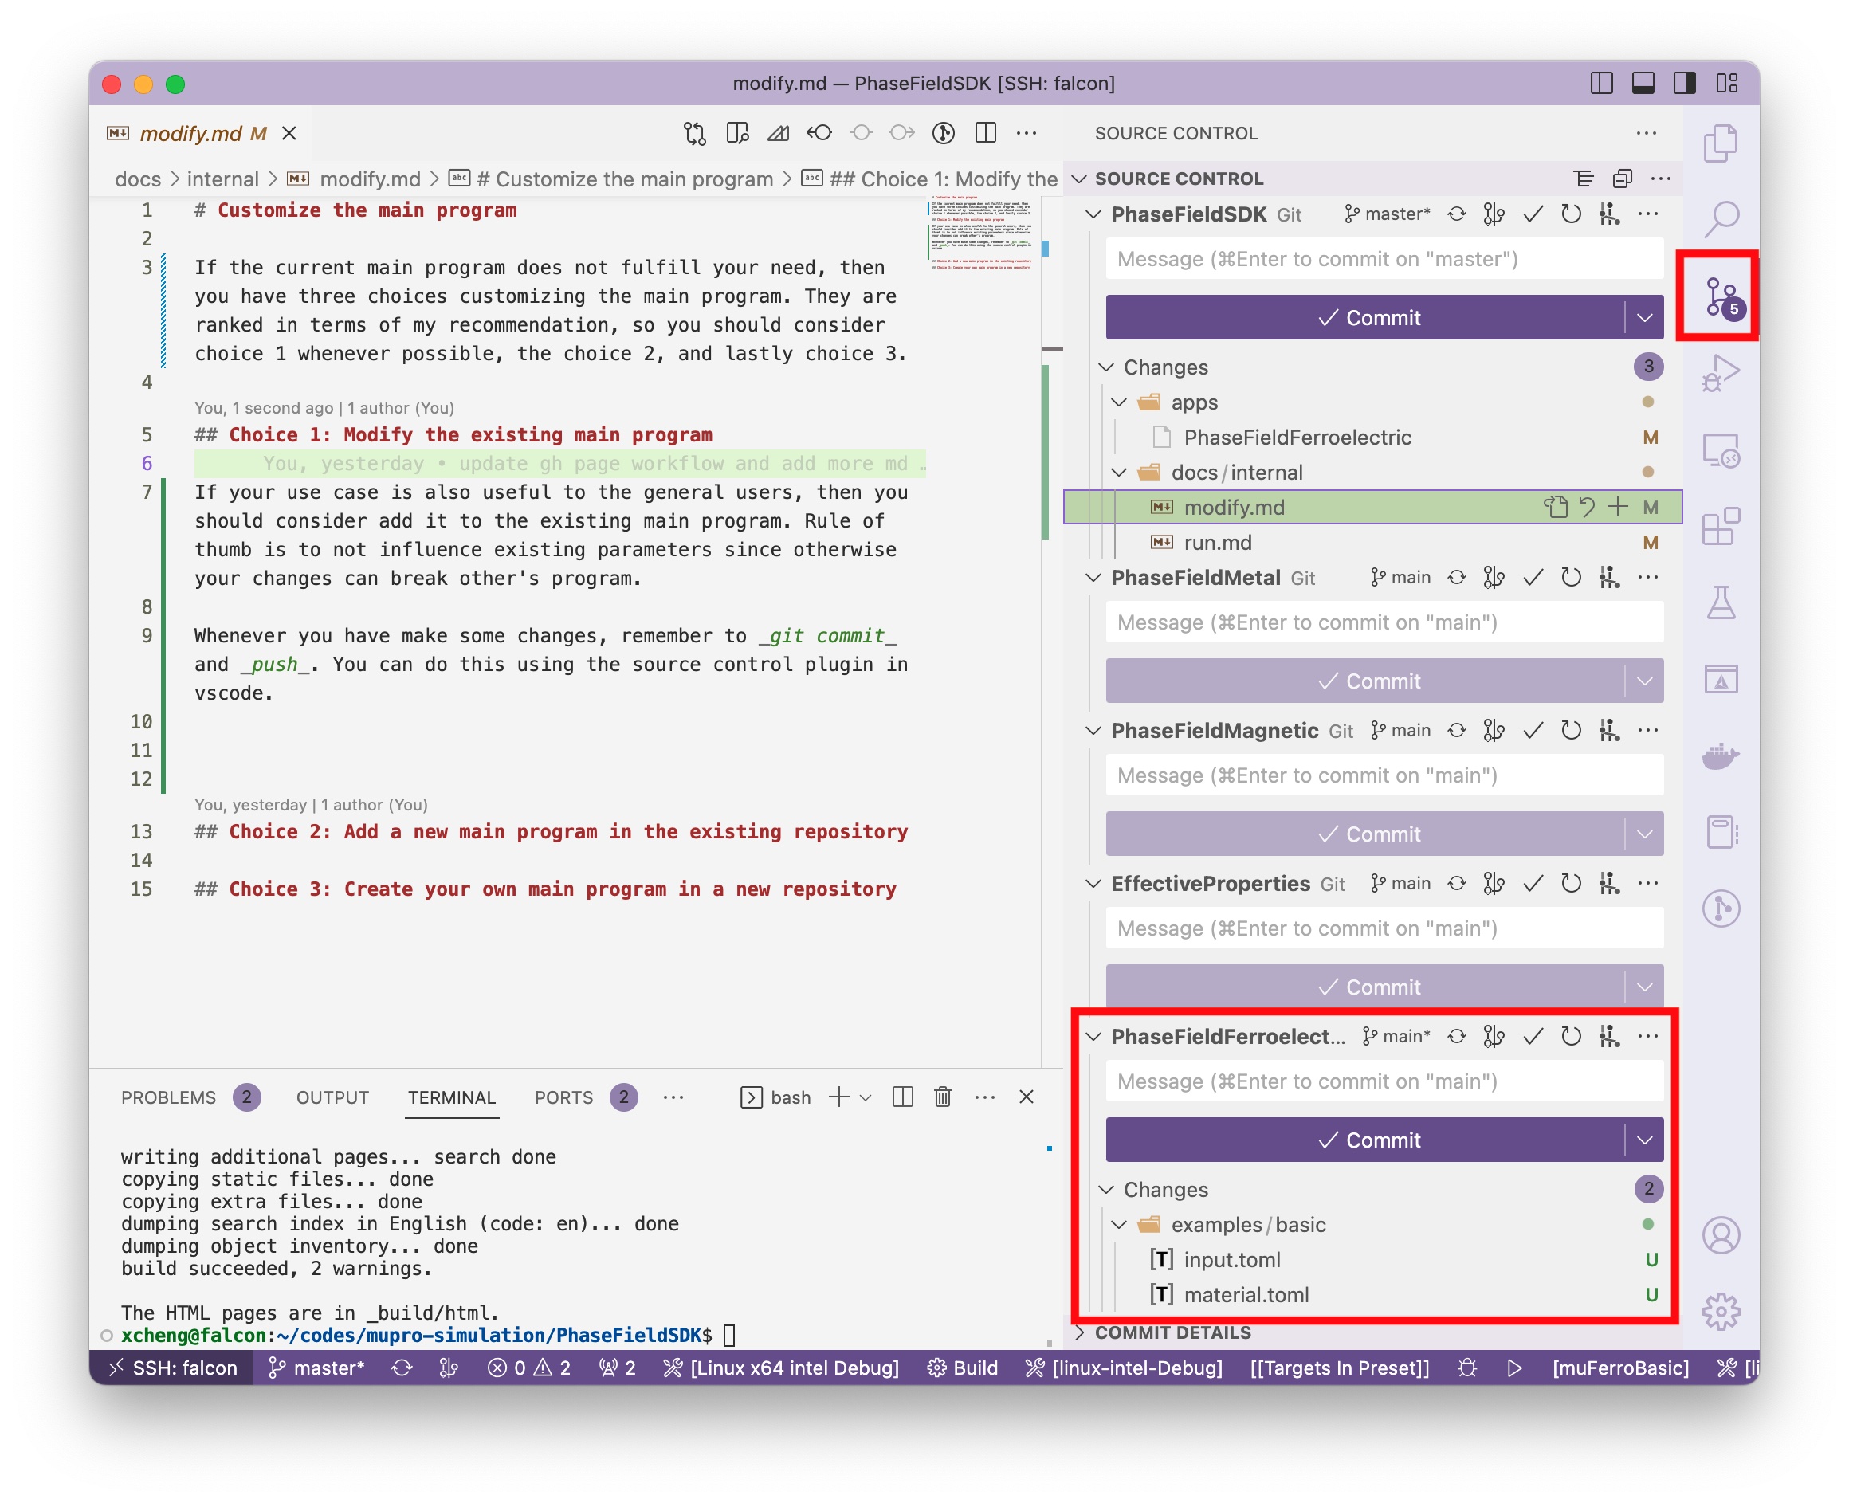
Task: Toggle the bottom panel layout button
Action: [1642, 83]
